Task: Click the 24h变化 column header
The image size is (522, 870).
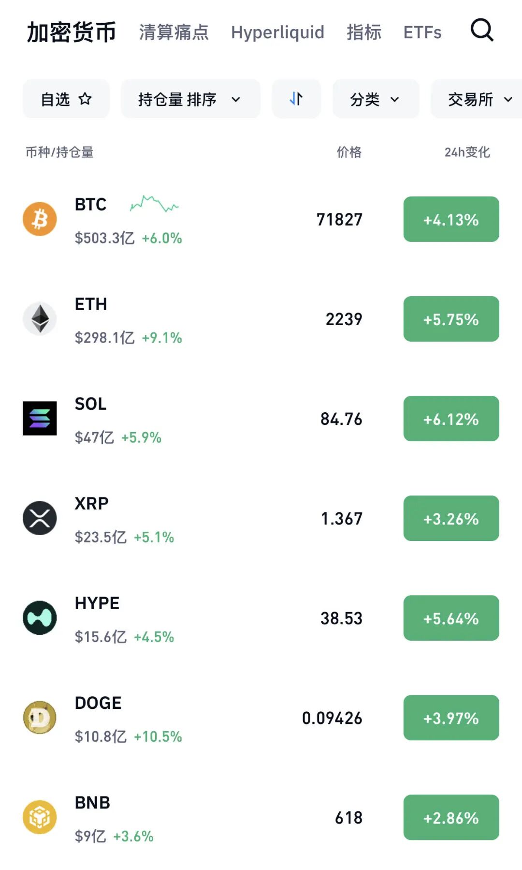Action: [467, 152]
